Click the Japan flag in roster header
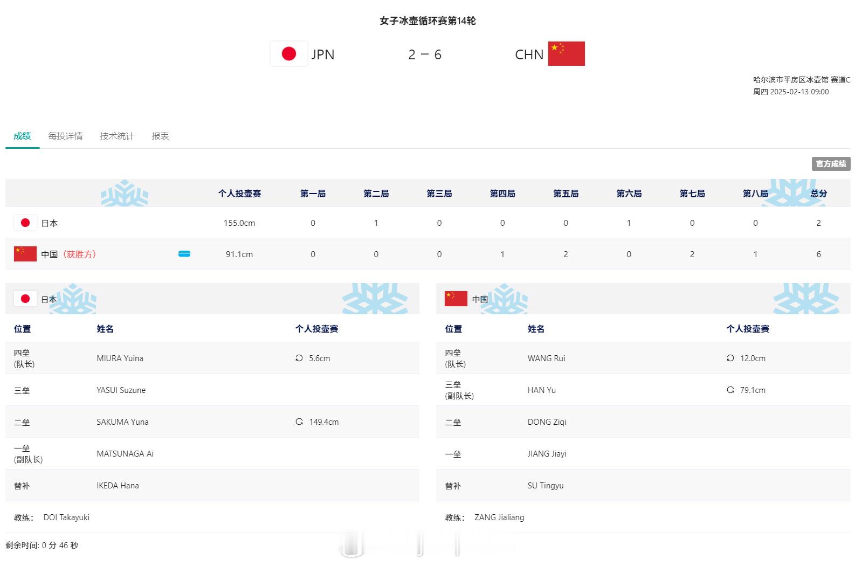Screen dimensions: 855x566 [25, 299]
